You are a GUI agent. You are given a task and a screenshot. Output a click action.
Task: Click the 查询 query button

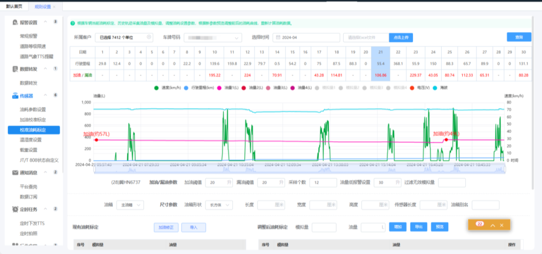pos(519,37)
